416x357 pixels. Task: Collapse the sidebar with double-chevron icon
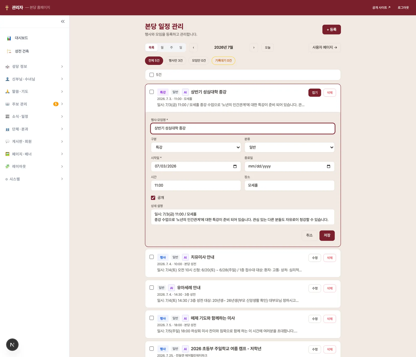pos(63,22)
